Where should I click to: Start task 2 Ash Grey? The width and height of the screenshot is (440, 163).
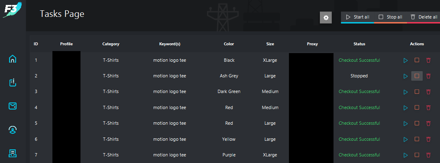405,76
